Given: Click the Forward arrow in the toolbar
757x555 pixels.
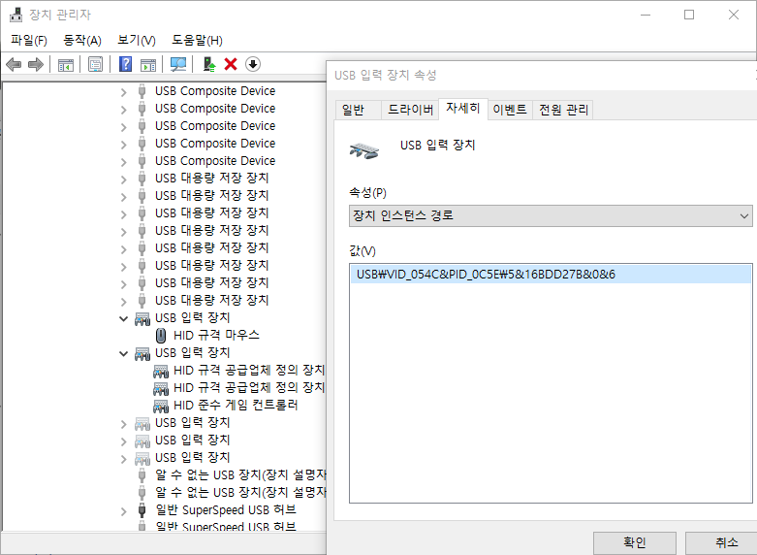Looking at the screenshot, I should [x=36, y=64].
